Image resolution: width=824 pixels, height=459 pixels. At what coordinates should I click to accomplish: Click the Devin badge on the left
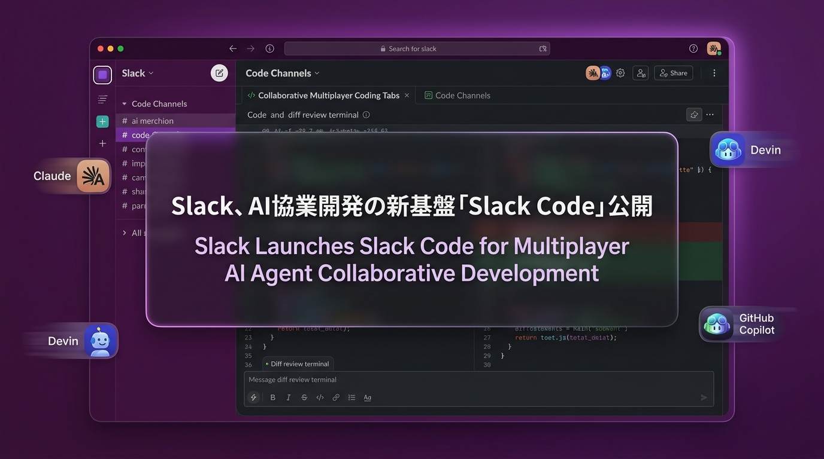(78, 341)
